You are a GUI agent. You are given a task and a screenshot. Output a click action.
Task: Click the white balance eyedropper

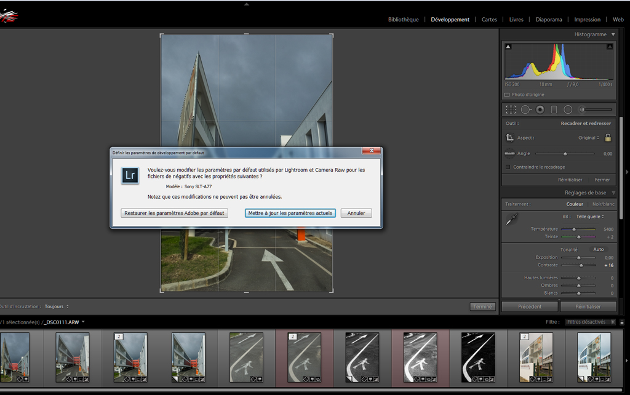point(511,219)
